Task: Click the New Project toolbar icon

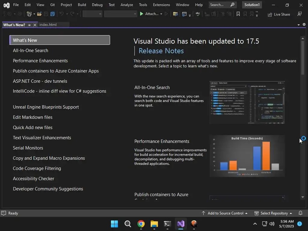Action: tap(29, 14)
